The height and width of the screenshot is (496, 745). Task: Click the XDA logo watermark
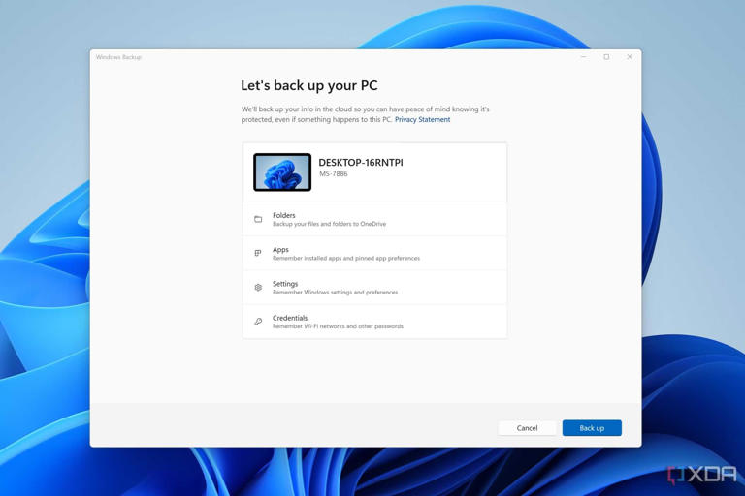701,474
